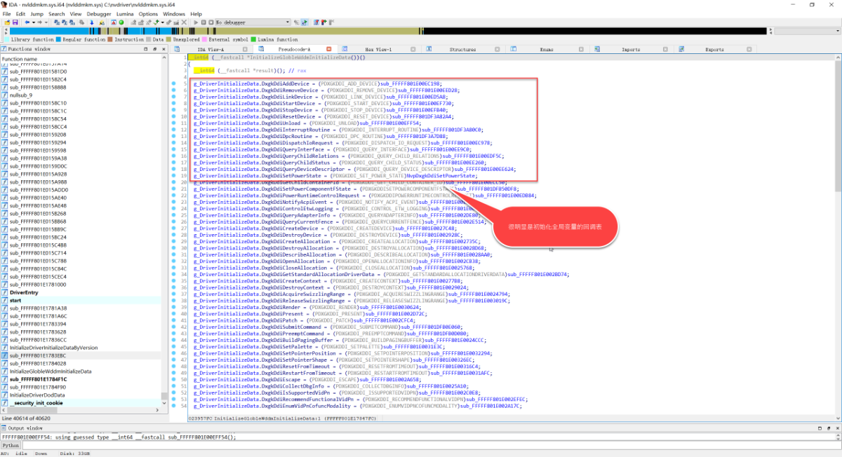Image resolution: width=842 pixels, height=457 pixels.
Task: Close the Hex View-1 tab
Action: click(413, 49)
